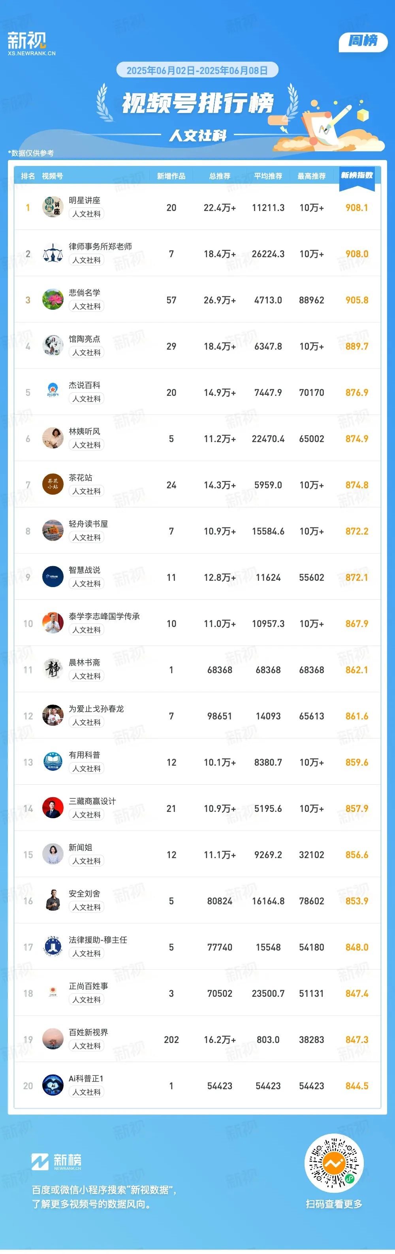Click the 新榜 logo in footer
The height and width of the screenshot is (1254, 395).
56,1162
